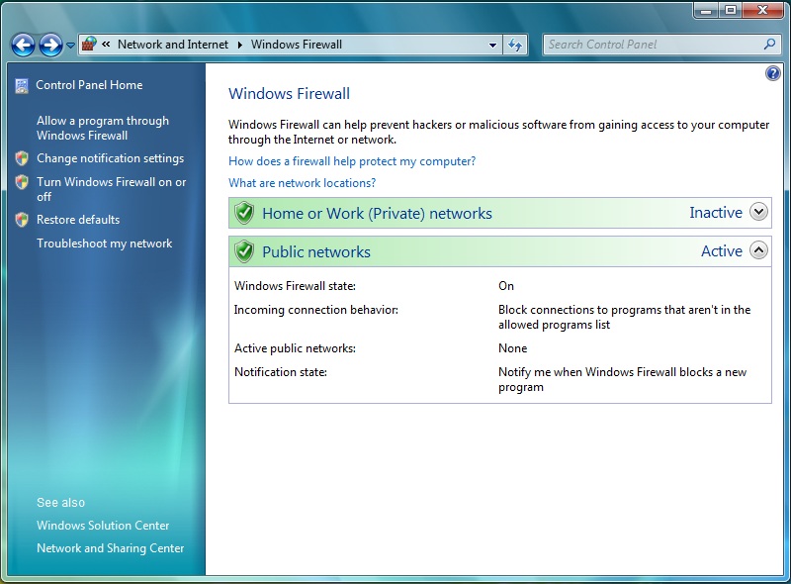This screenshot has width=791, height=584.
Task: Expand Home or Work (Private) networks section
Action: point(758,212)
